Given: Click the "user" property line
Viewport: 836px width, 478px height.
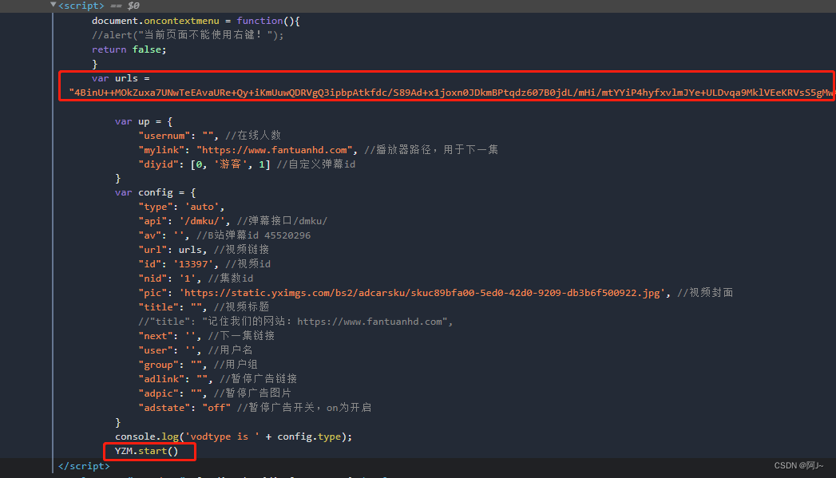Looking at the screenshot, I should (x=195, y=350).
